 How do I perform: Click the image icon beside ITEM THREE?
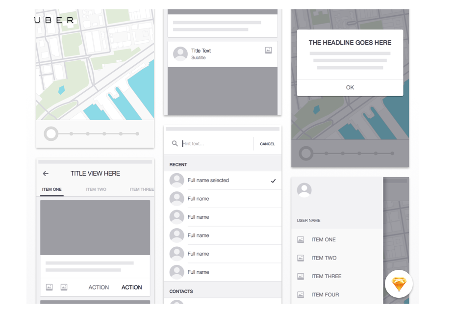(301, 276)
